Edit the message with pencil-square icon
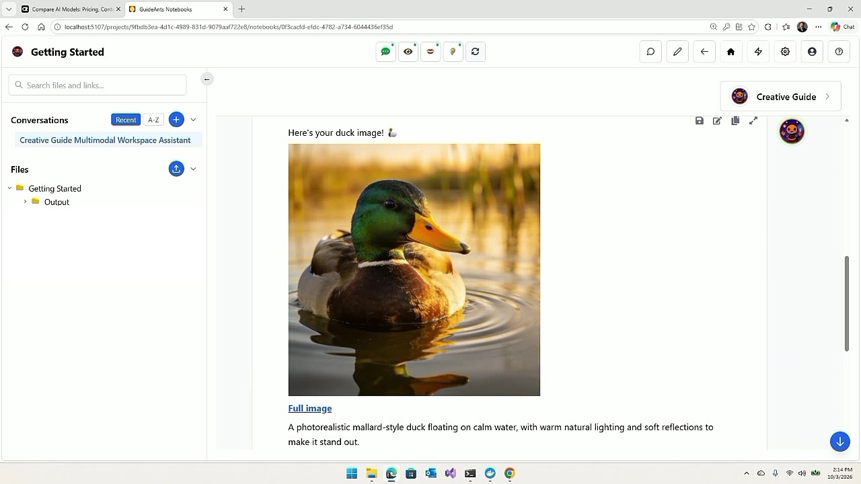Viewport: 861px width, 484px height. coord(717,121)
